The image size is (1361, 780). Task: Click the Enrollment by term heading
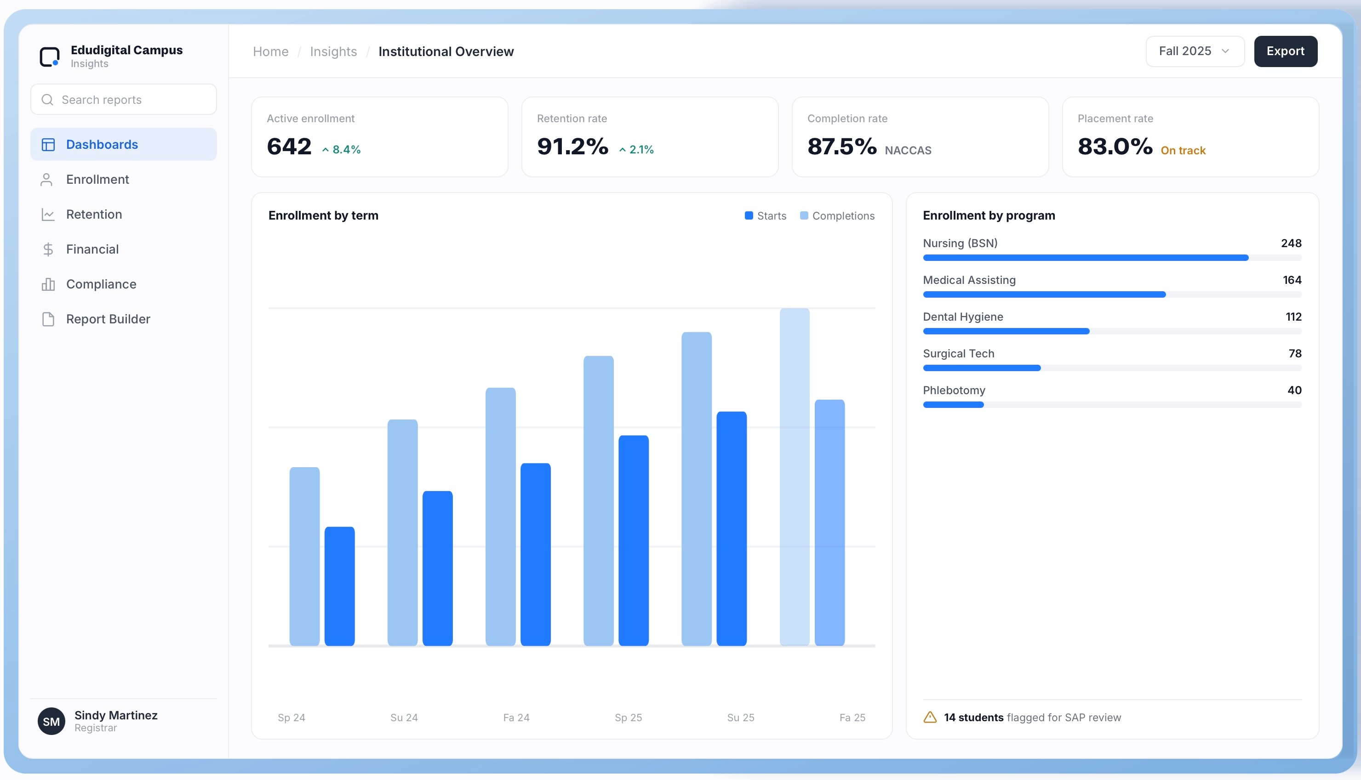point(323,215)
